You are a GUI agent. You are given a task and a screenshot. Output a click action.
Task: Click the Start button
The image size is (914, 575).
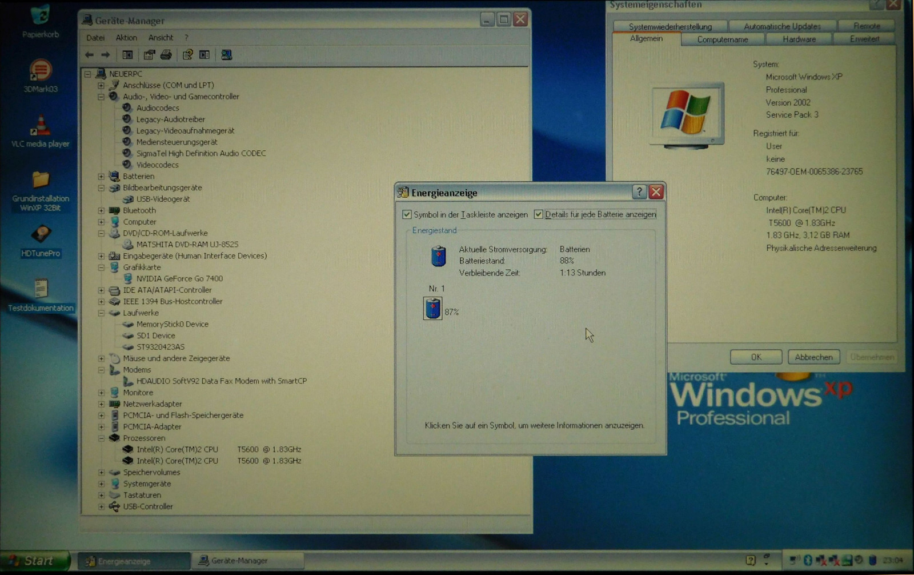34,561
